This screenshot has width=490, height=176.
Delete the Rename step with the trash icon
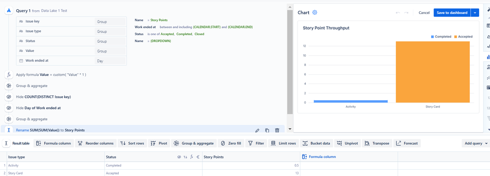[x=277, y=131]
